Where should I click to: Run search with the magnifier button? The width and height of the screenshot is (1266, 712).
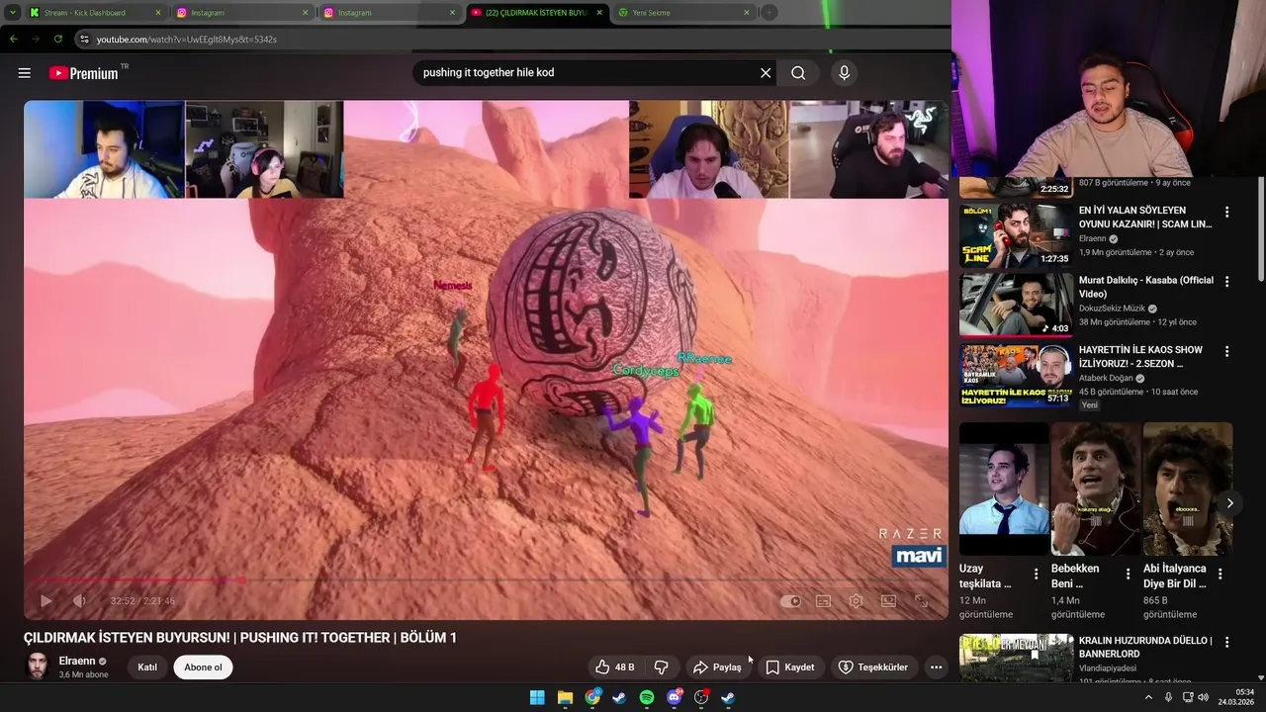coord(798,73)
